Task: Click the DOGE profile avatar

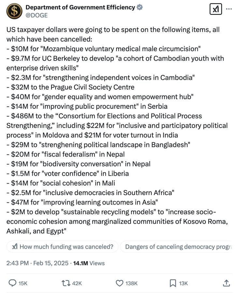Action: coord(14,11)
